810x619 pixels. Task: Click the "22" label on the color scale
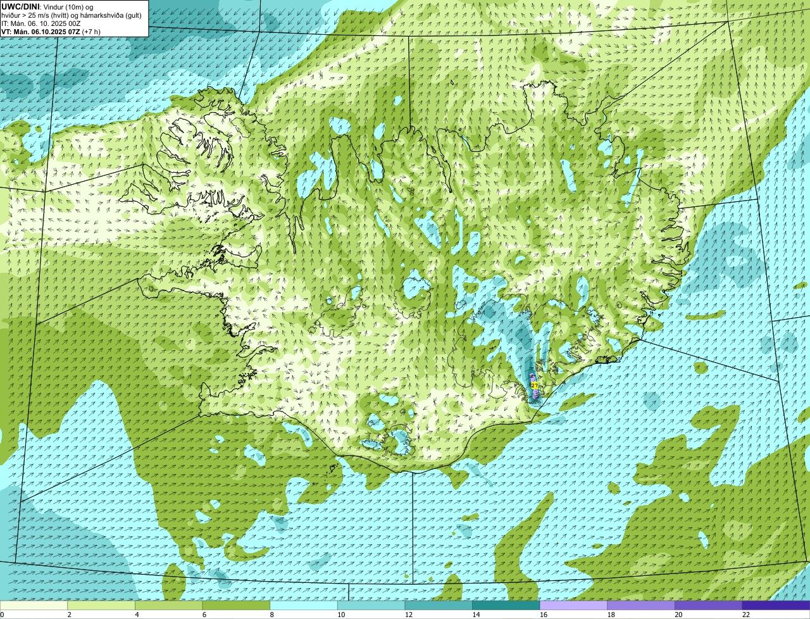tap(746, 615)
